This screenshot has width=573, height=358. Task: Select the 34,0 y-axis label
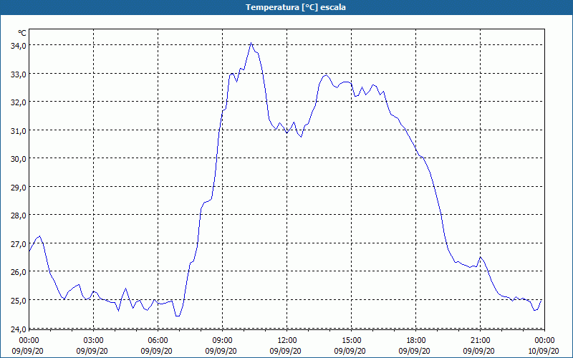pyautogui.click(x=19, y=46)
